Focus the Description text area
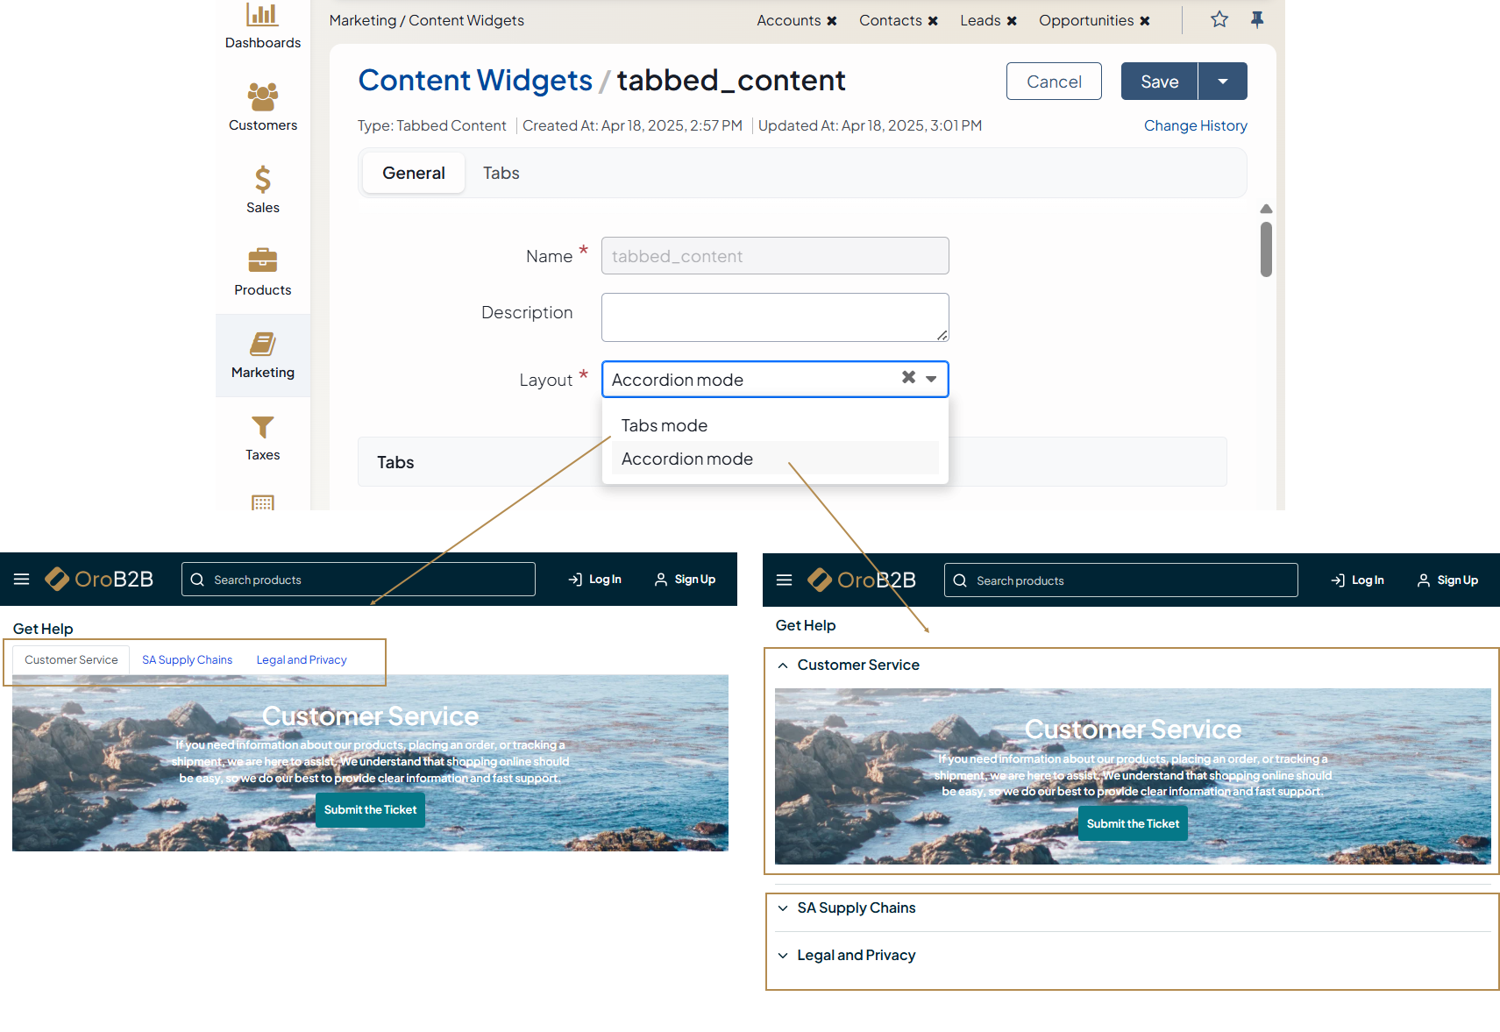Viewport: 1500px width, 1032px height. 775,317
